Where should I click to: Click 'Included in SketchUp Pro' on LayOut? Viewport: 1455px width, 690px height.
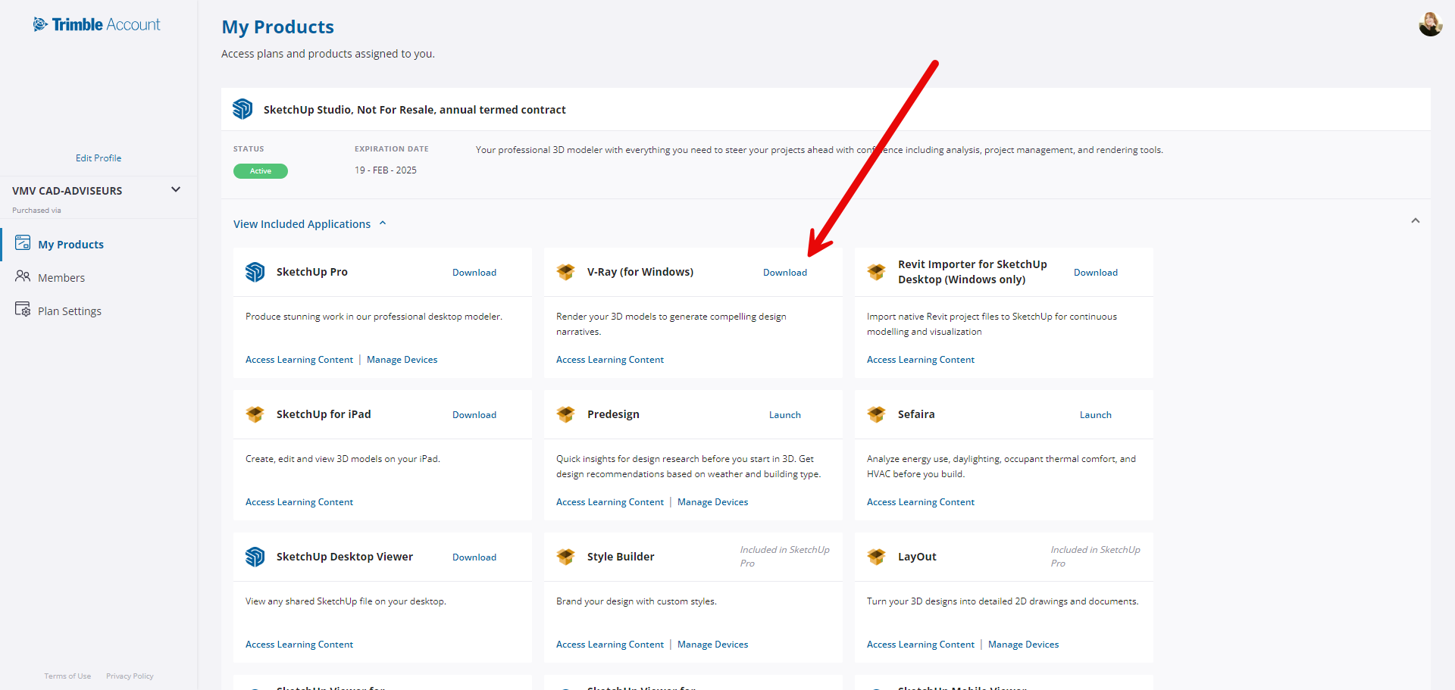coord(1095,557)
